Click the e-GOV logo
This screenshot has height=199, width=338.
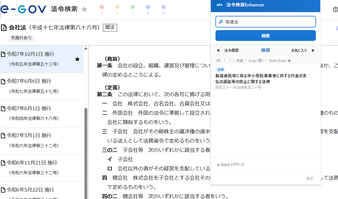[23, 9]
